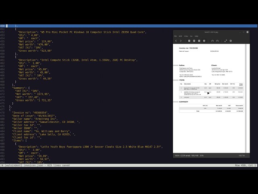Click the "Invoice no": "49360354" line
The width and height of the screenshot is (258, 194).
tap(30, 113)
